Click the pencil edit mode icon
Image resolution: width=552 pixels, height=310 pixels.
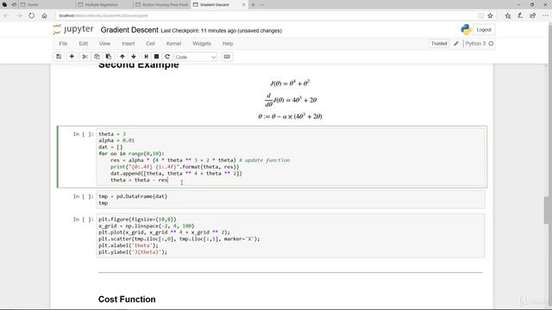tap(456, 44)
